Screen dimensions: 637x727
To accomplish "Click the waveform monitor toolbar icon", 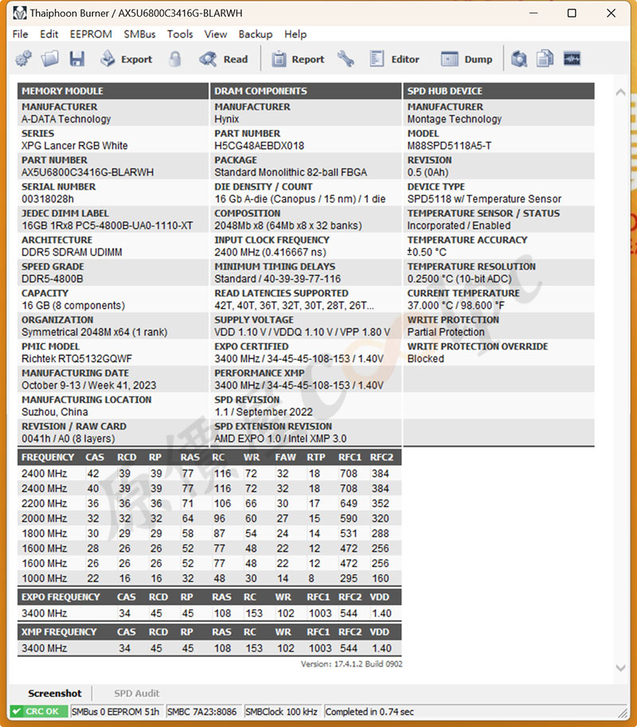I will pyautogui.click(x=572, y=59).
